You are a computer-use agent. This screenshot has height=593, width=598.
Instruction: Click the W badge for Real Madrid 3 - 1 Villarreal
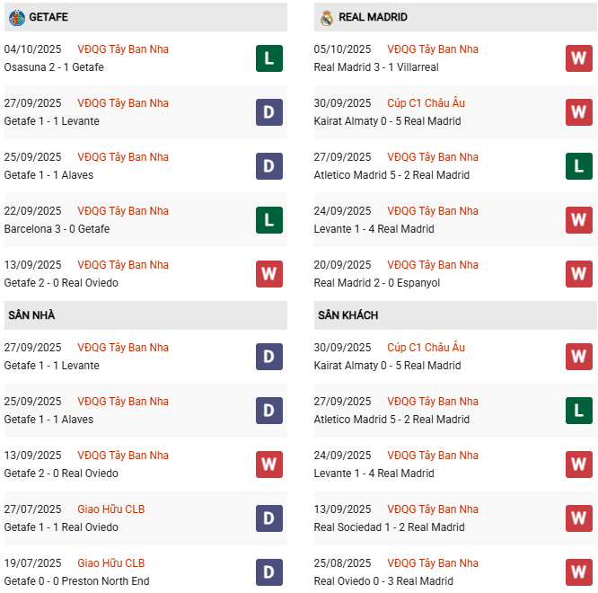578,58
